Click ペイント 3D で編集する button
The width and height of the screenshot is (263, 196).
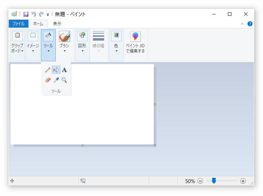pos(135,42)
